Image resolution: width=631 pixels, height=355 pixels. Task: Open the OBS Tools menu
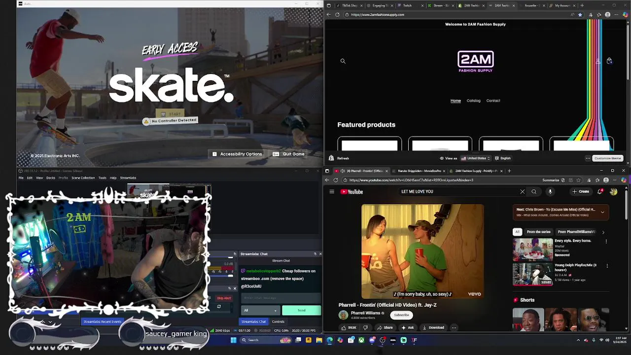tap(102, 177)
